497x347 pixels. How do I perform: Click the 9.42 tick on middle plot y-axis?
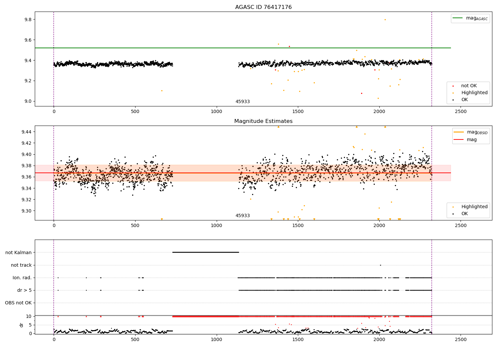pos(27,143)
